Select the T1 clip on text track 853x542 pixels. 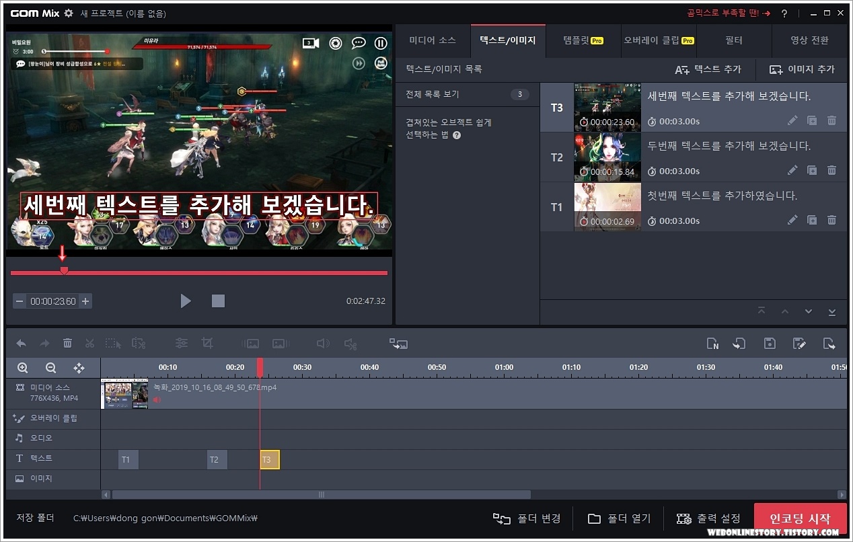pos(128,460)
